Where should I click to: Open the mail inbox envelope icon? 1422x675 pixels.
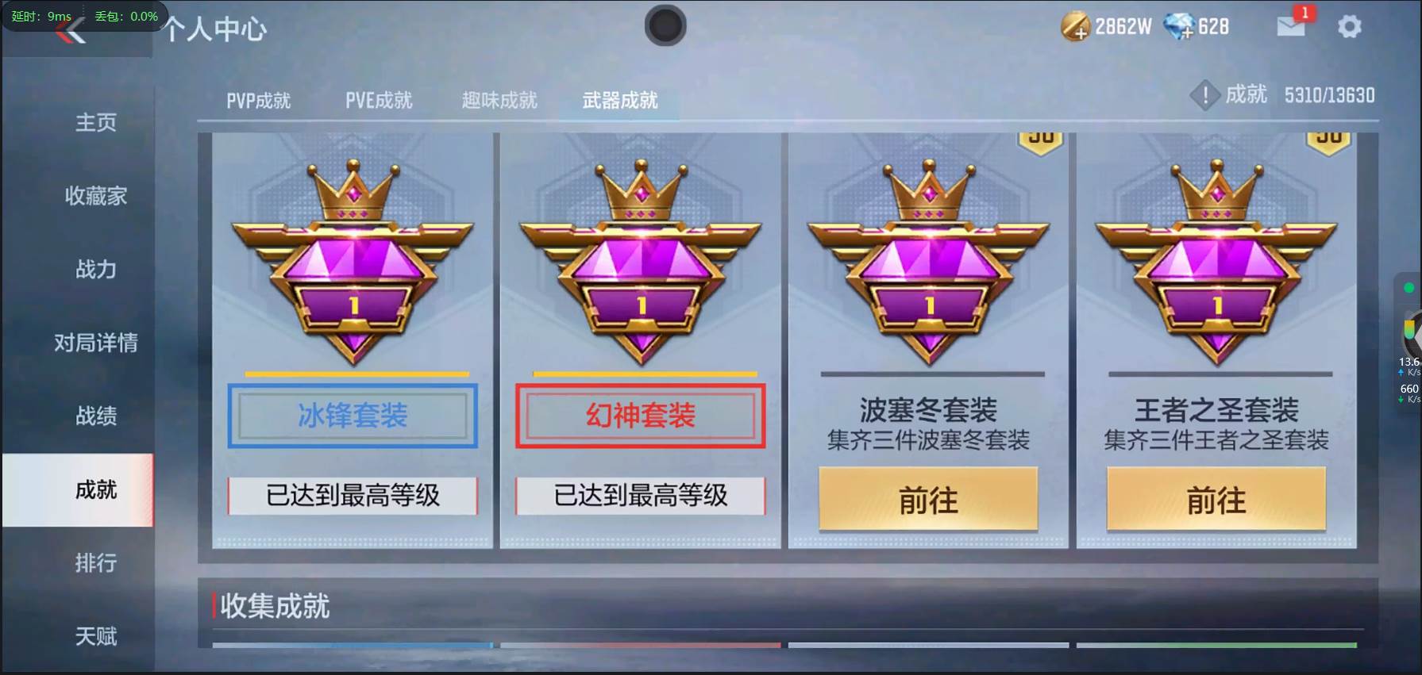pos(1291,26)
